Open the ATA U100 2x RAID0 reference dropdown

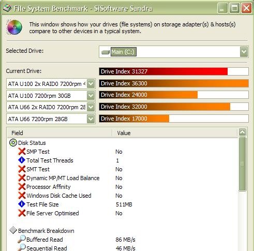pos(91,84)
